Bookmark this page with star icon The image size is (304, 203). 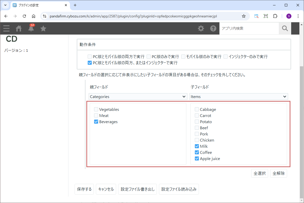[244, 16]
